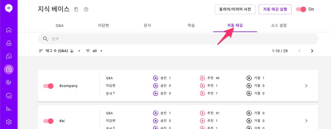
Task: Click the 검색 search field
Action: pyautogui.click(x=178, y=39)
